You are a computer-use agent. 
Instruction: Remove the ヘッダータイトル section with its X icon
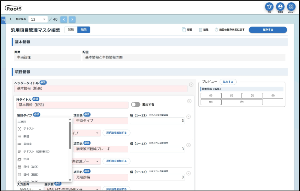coord(191,85)
